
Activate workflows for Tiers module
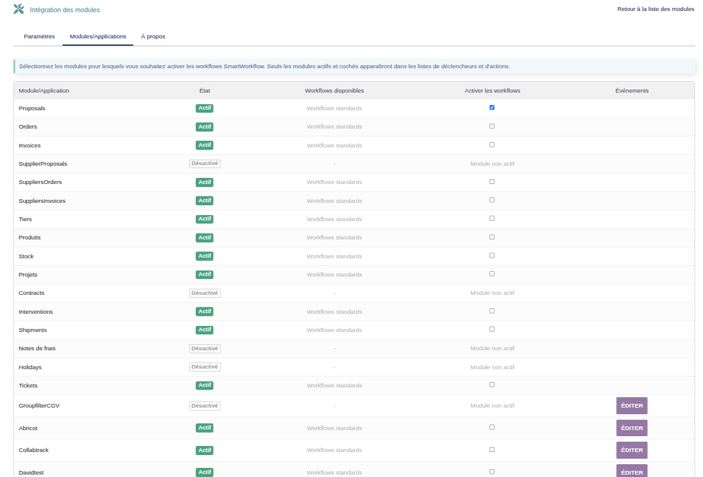coord(492,219)
